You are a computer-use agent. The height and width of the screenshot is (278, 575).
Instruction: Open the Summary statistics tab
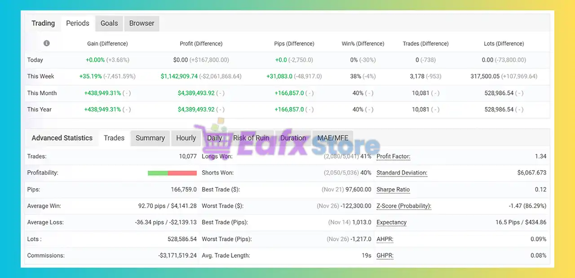(150, 138)
